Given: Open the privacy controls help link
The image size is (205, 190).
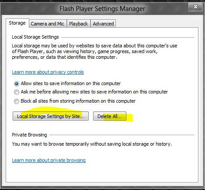Looking at the screenshot, I should [x=48, y=72].
